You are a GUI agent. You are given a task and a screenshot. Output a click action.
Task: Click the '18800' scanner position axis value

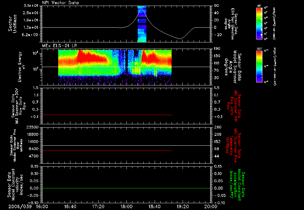pyautogui.click(x=32, y=134)
